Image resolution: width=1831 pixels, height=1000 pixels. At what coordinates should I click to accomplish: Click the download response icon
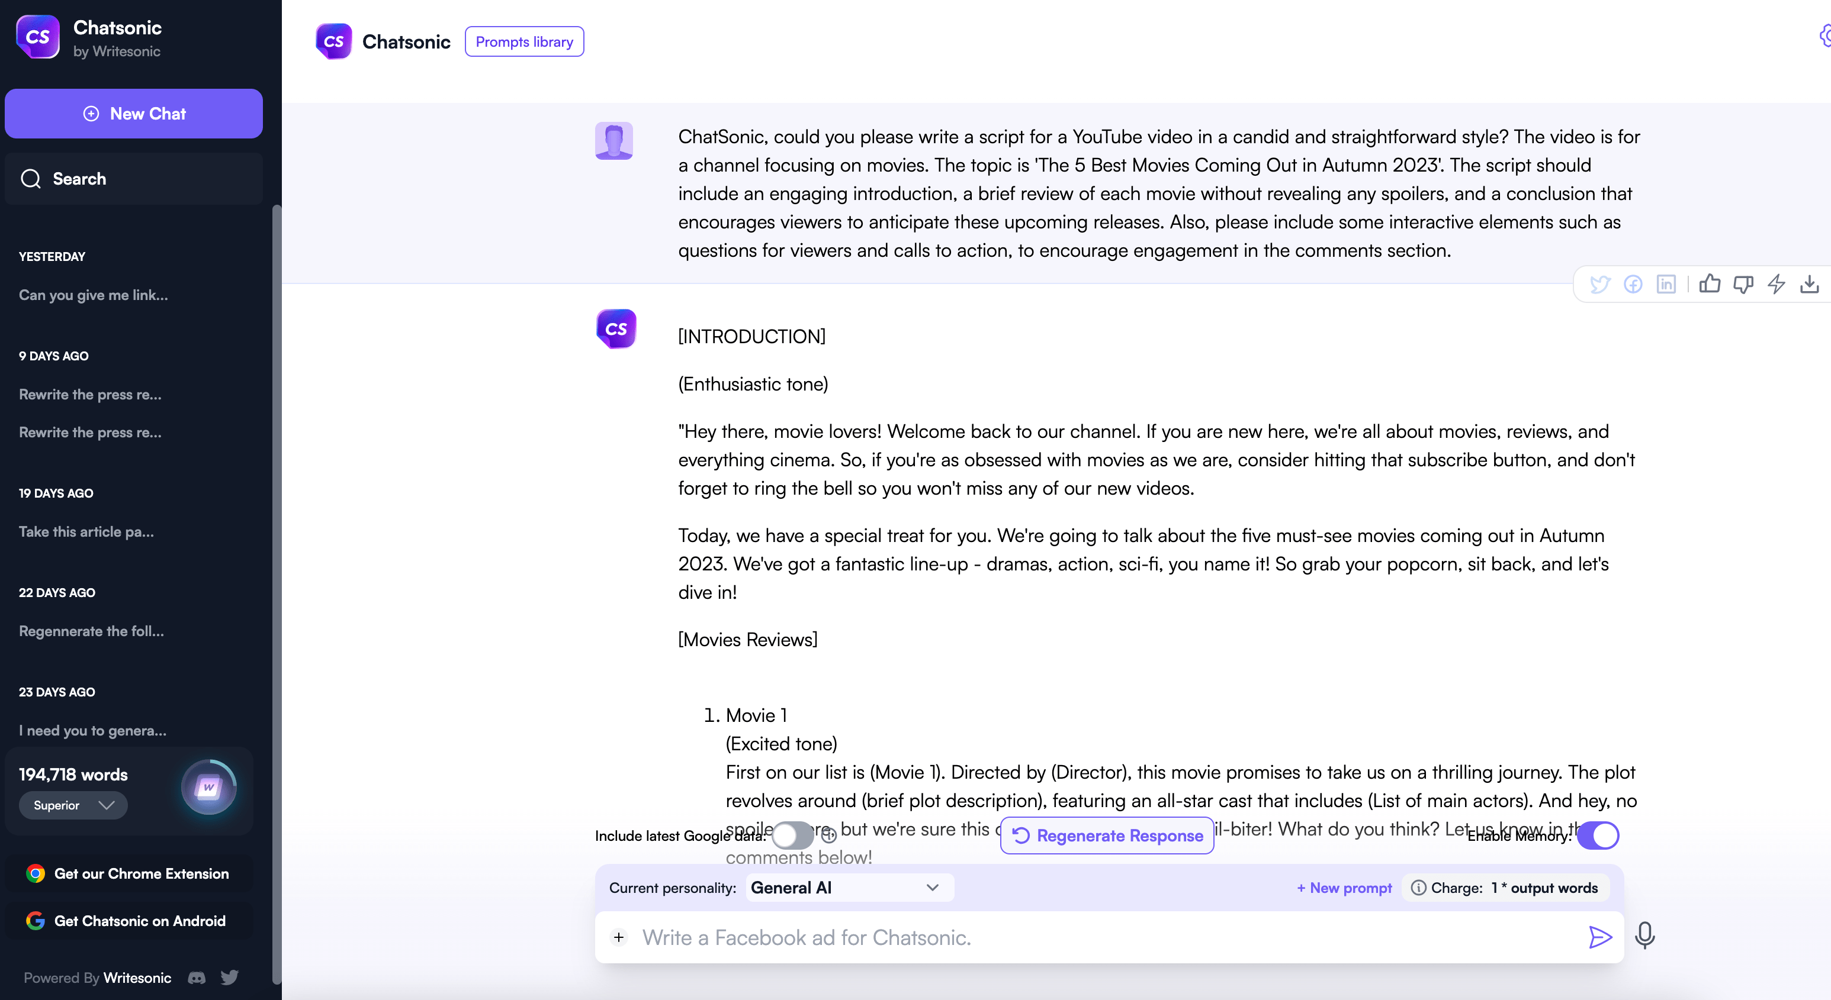(x=1810, y=284)
